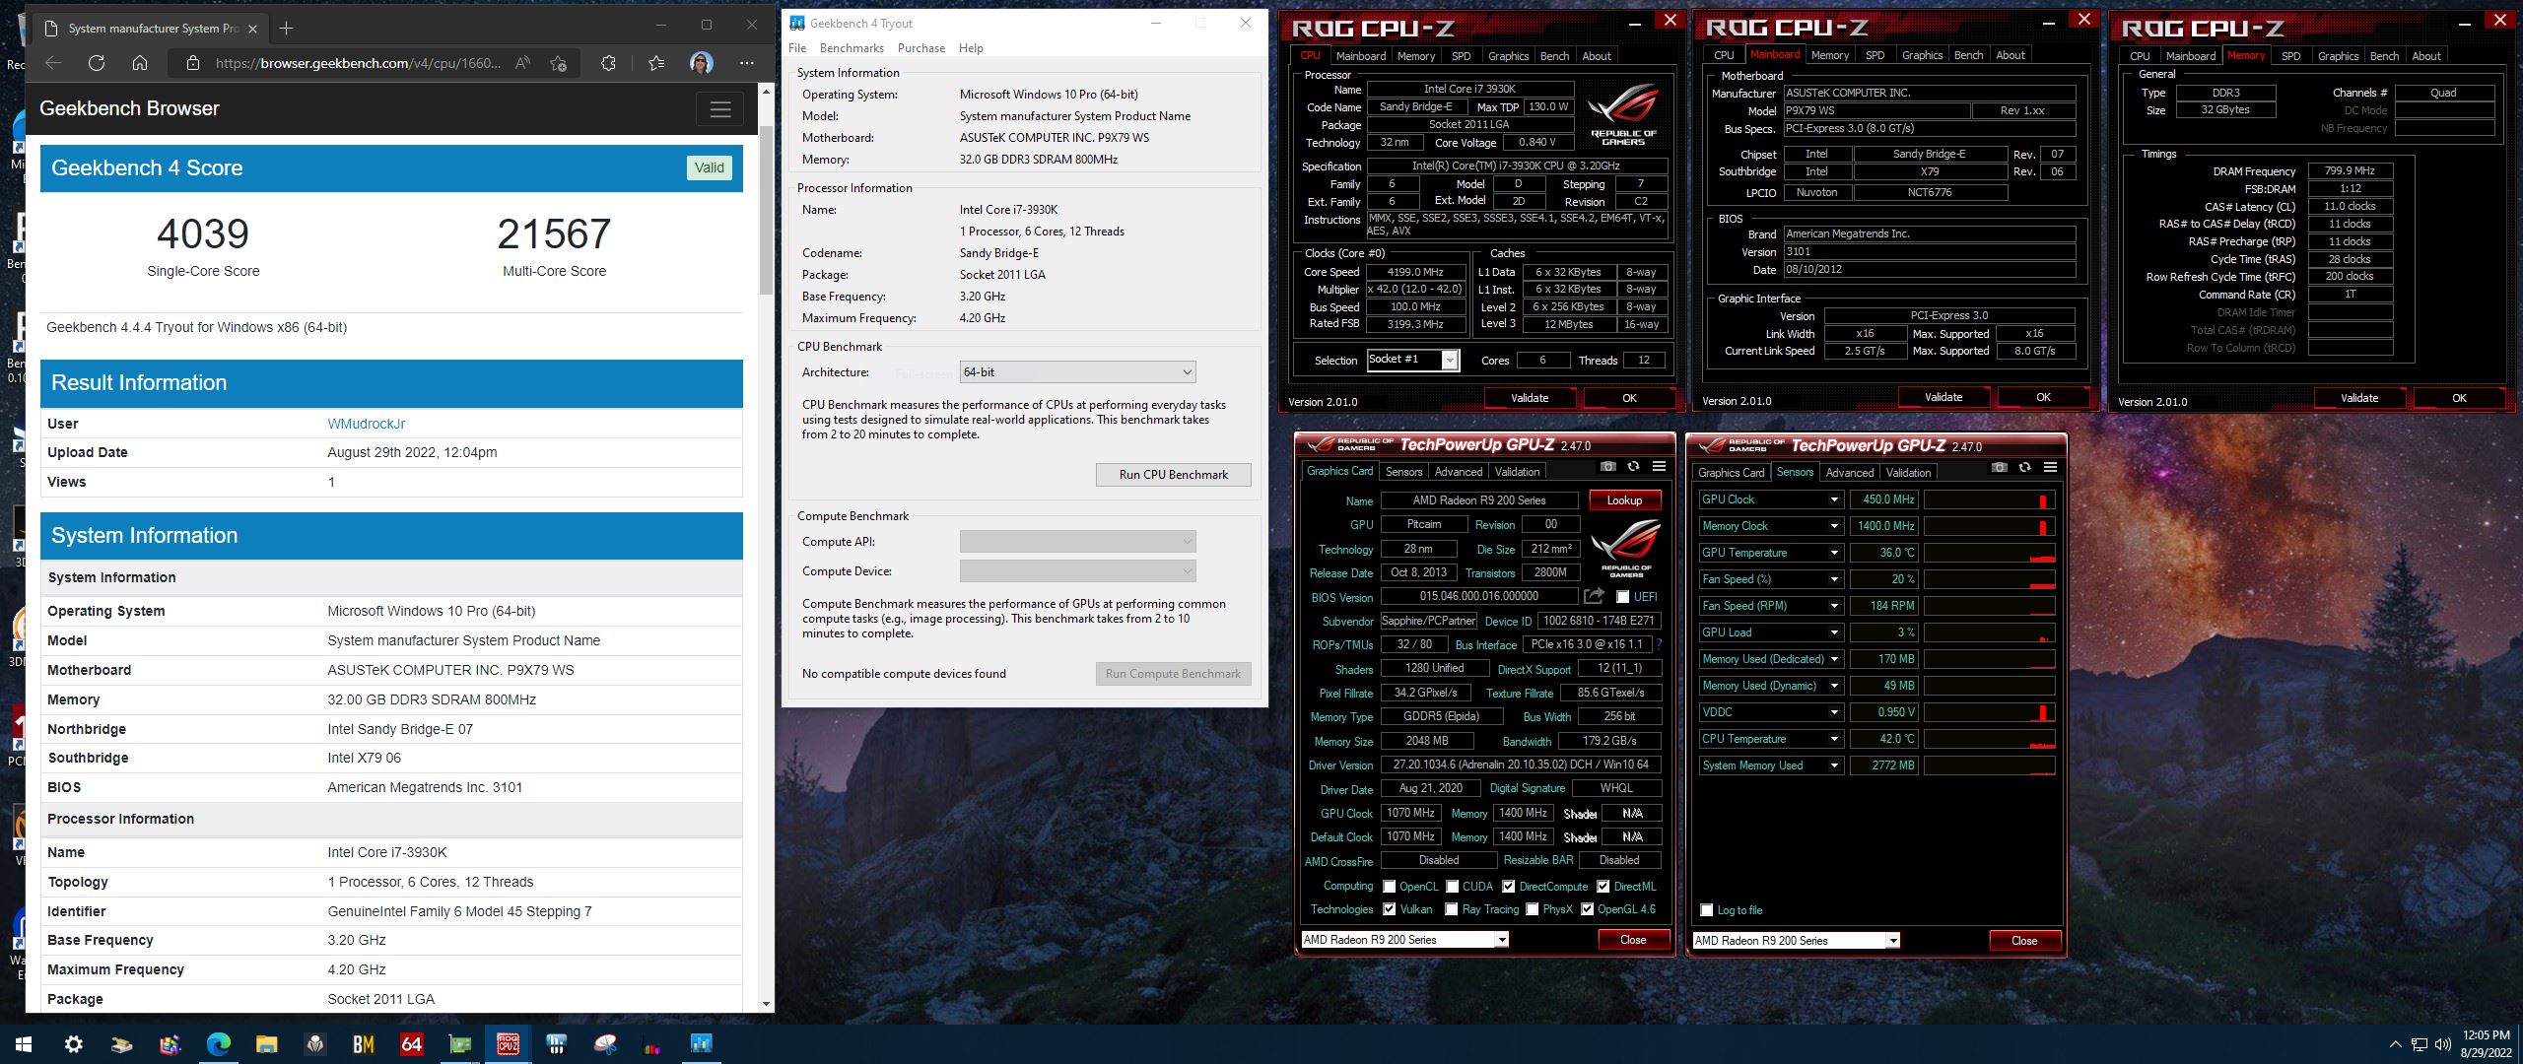
Task: Click Validate in CPU tab CPU-Z window
Action: pos(1530,398)
